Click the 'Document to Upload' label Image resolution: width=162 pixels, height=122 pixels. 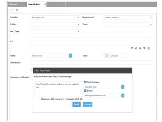click(19, 77)
